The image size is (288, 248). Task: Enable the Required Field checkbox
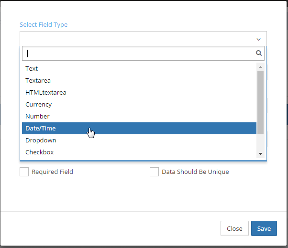pos(24,172)
